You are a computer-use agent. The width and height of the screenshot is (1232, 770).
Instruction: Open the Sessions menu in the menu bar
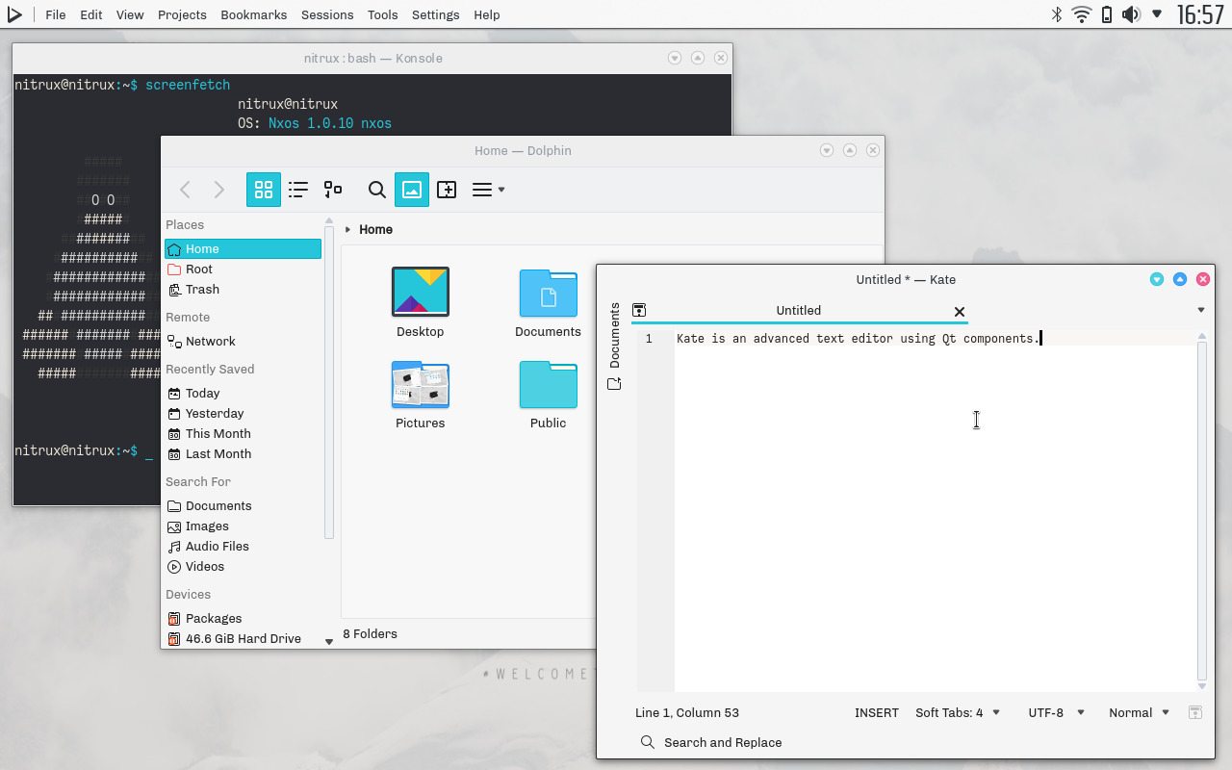(x=326, y=14)
